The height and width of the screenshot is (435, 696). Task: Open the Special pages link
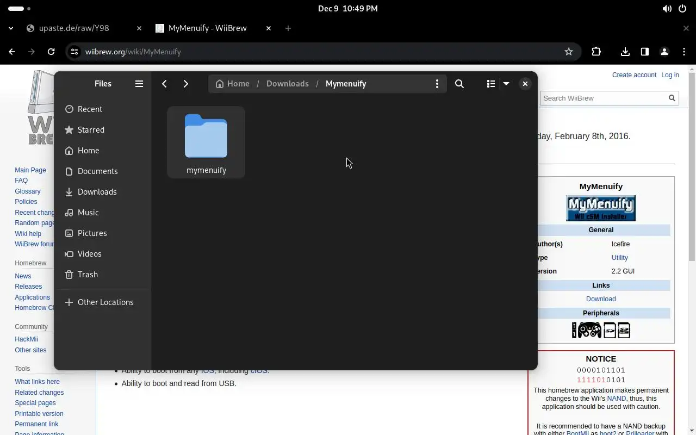35,403
